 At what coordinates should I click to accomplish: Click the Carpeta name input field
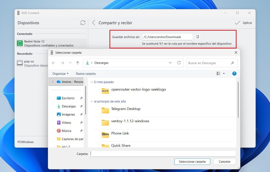tap(163, 154)
